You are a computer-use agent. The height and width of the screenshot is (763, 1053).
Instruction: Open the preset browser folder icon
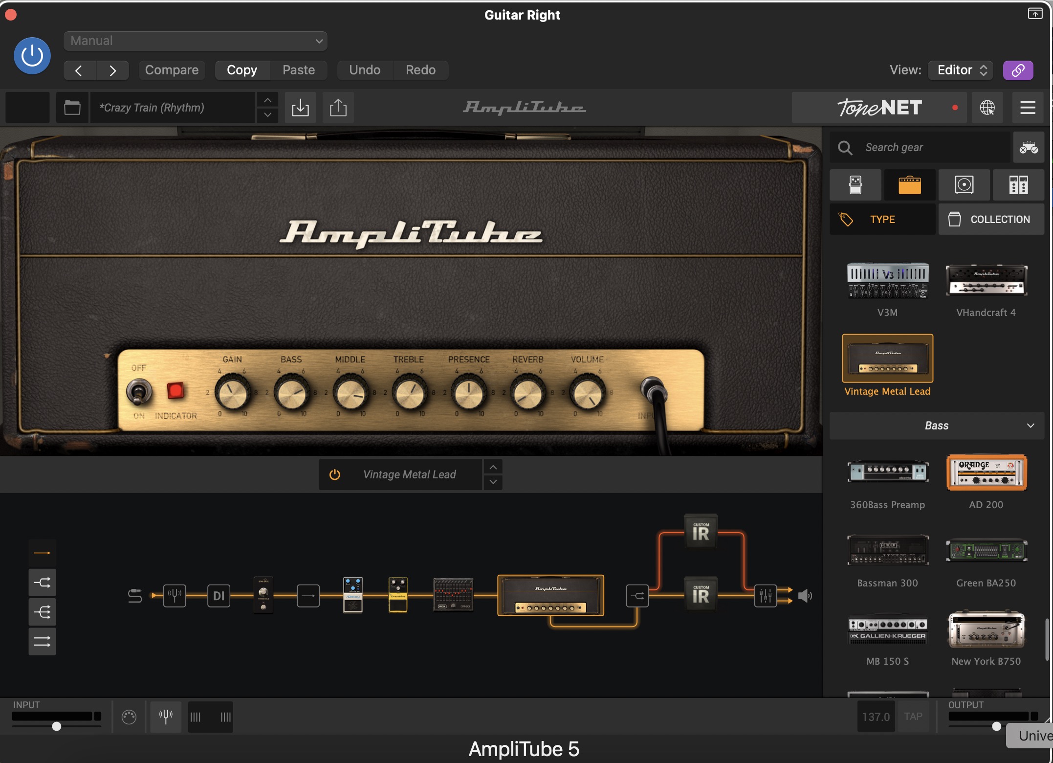click(x=72, y=107)
